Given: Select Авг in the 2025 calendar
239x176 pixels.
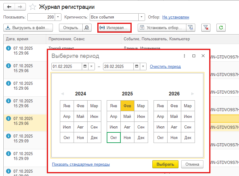Looking at the screenshot, I should click(x=127, y=127).
